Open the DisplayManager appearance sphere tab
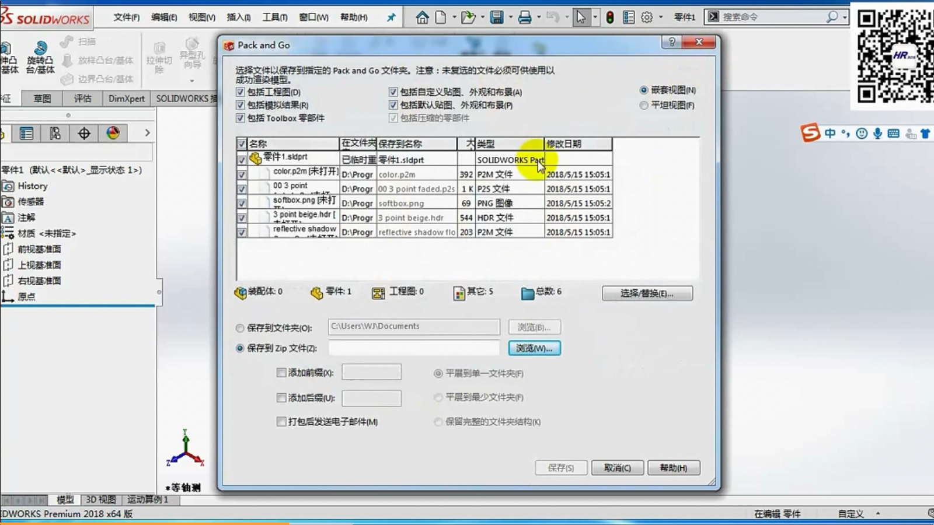 click(x=113, y=134)
